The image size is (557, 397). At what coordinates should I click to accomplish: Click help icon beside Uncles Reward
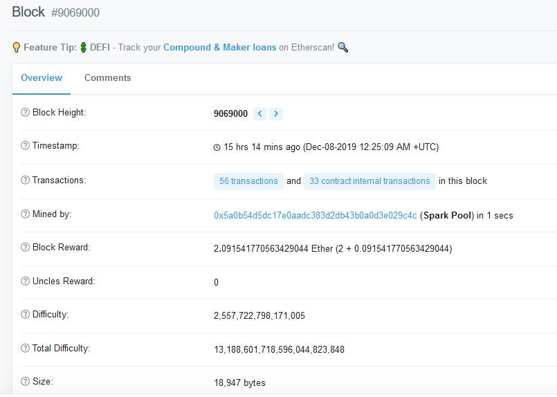point(26,281)
